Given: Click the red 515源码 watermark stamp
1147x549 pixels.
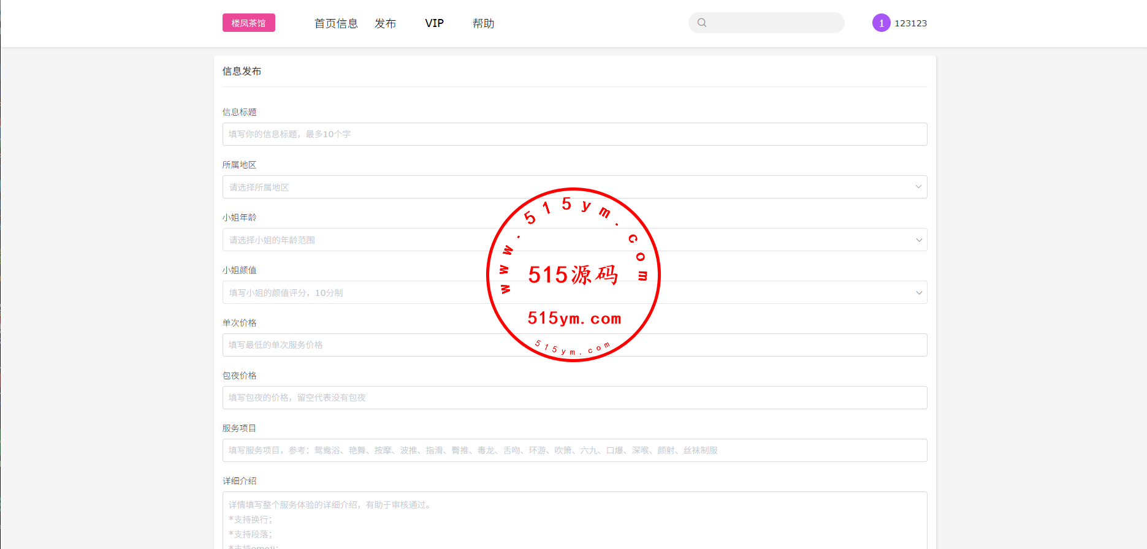Looking at the screenshot, I should point(573,274).
